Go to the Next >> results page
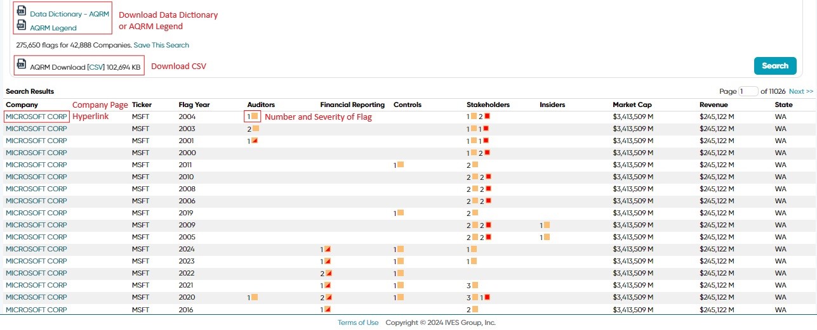The width and height of the screenshot is (817, 330). tap(801, 91)
